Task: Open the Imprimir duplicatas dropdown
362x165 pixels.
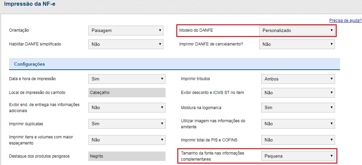Action: pyautogui.click(x=126, y=124)
